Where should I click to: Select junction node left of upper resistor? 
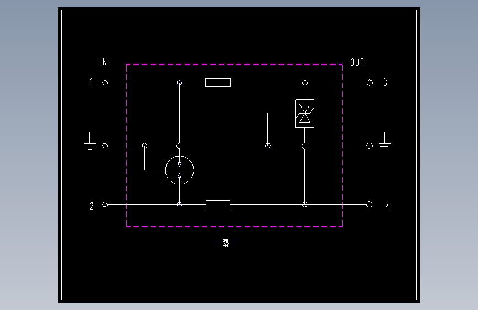click(x=180, y=83)
